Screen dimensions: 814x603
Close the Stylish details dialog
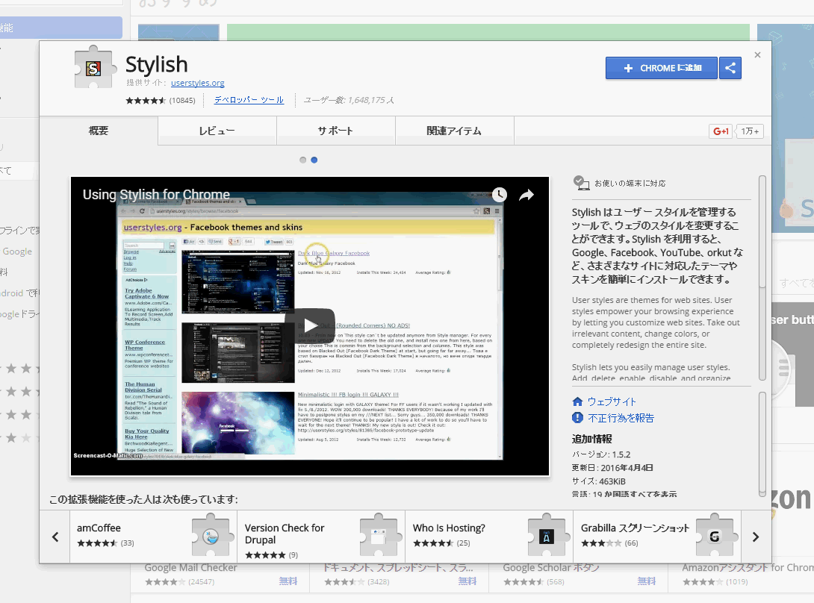757,55
